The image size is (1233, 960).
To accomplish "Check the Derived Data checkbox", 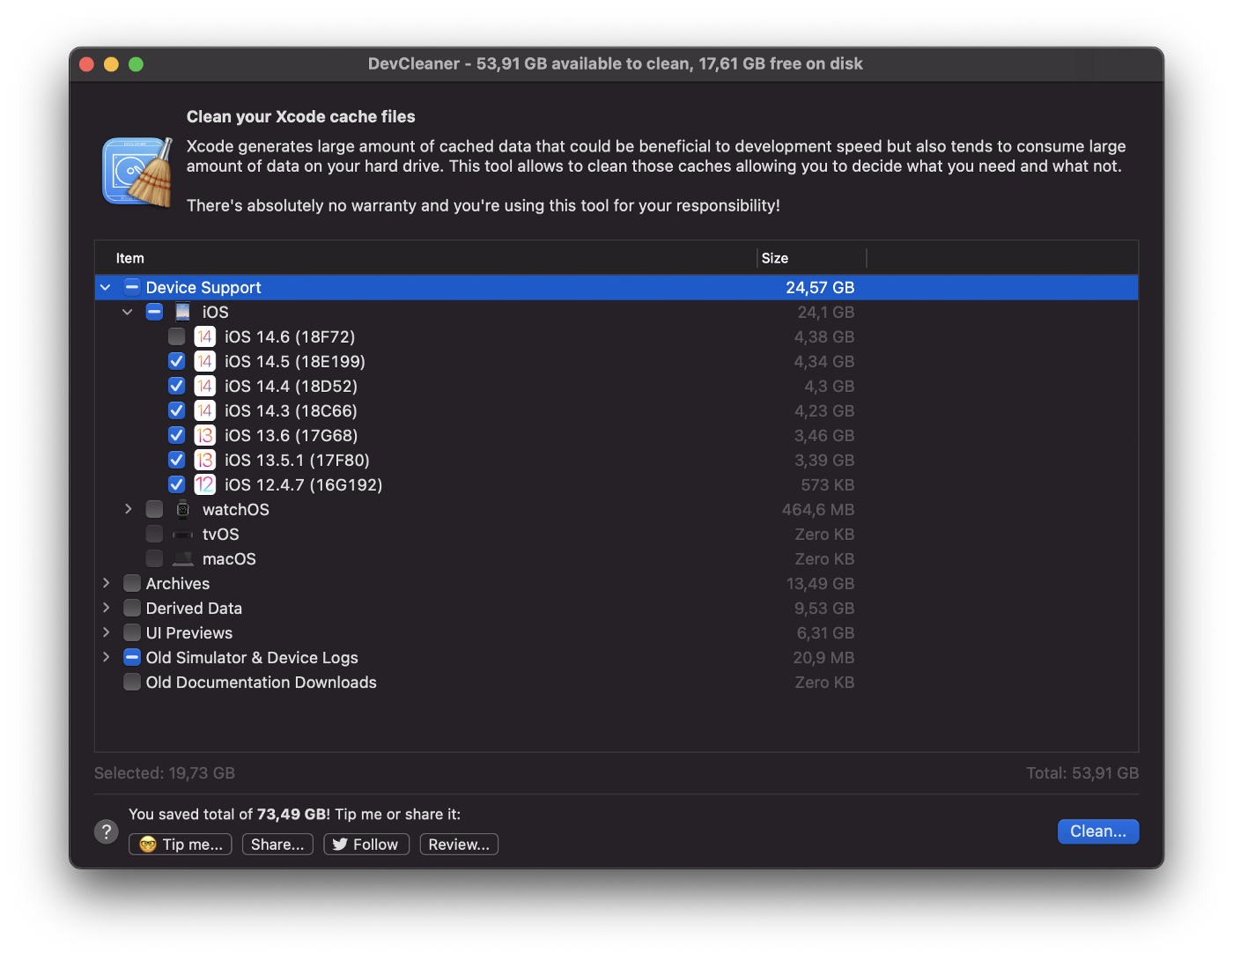I will tap(132, 608).
